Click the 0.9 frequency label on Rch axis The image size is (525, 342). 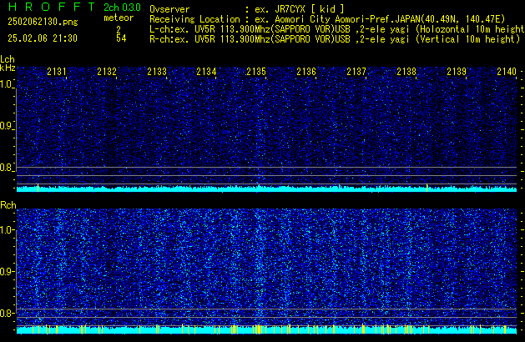(x=7, y=271)
